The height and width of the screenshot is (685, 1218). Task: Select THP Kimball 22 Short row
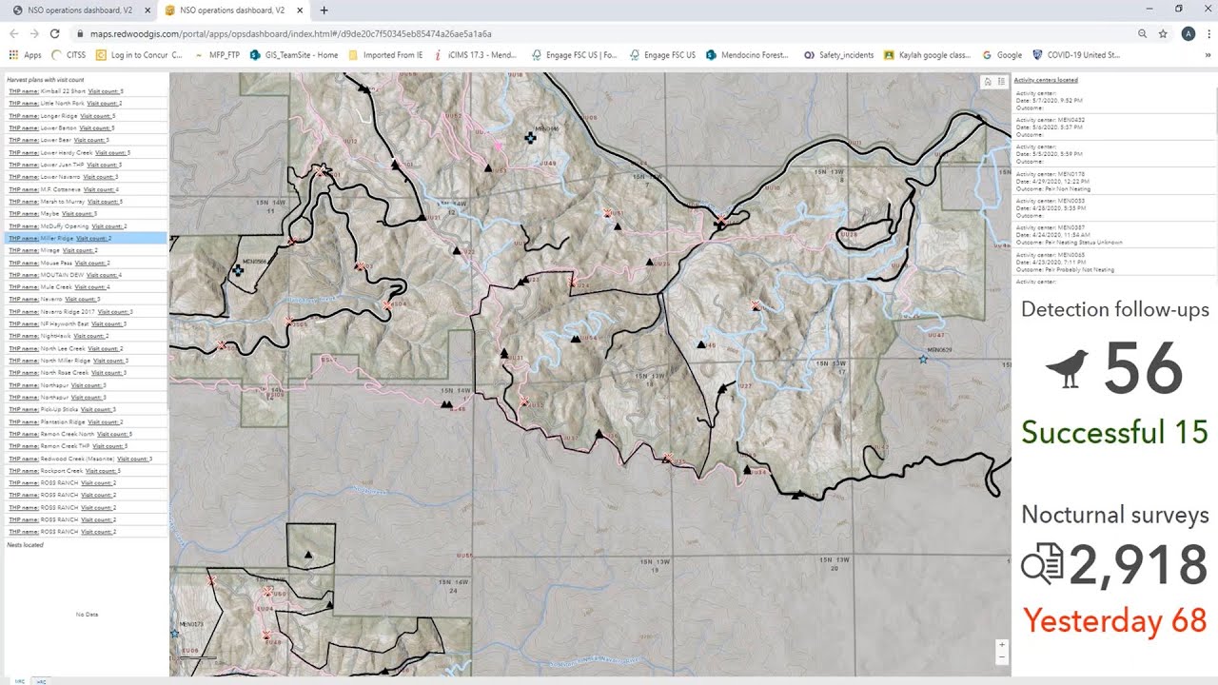[85, 91]
